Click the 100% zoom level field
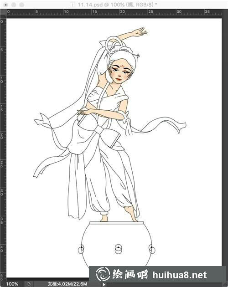228x287 pixels. tap(12, 284)
